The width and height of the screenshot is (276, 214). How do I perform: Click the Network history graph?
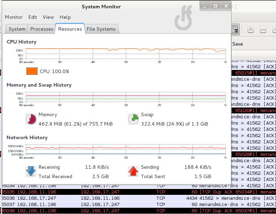(126, 149)
